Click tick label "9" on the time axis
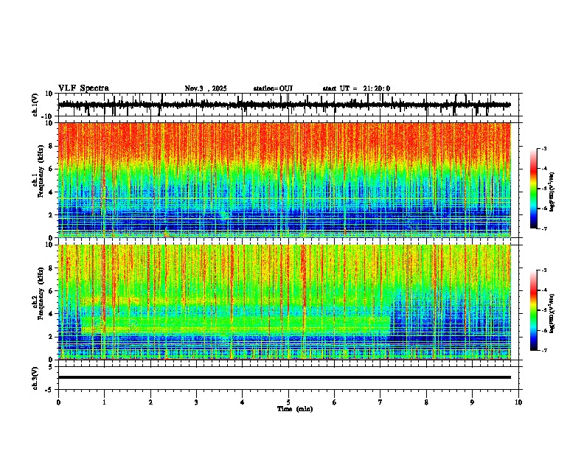The height and width of the screenshot is (451, 584). [x=472, y=402]
